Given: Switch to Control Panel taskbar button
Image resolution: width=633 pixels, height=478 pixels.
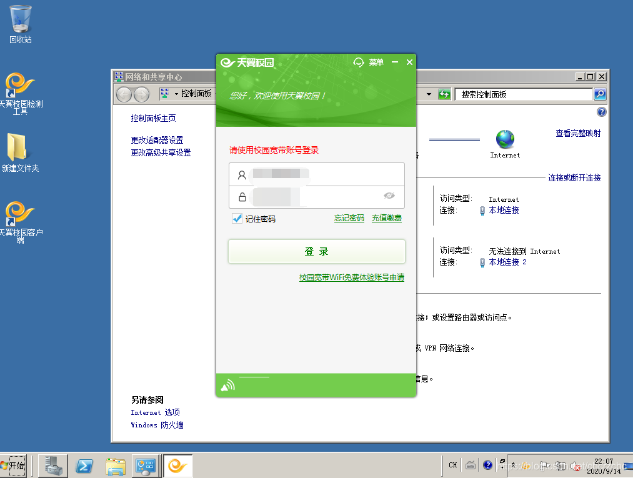Looking at the screenshot, I should point(146,466).
